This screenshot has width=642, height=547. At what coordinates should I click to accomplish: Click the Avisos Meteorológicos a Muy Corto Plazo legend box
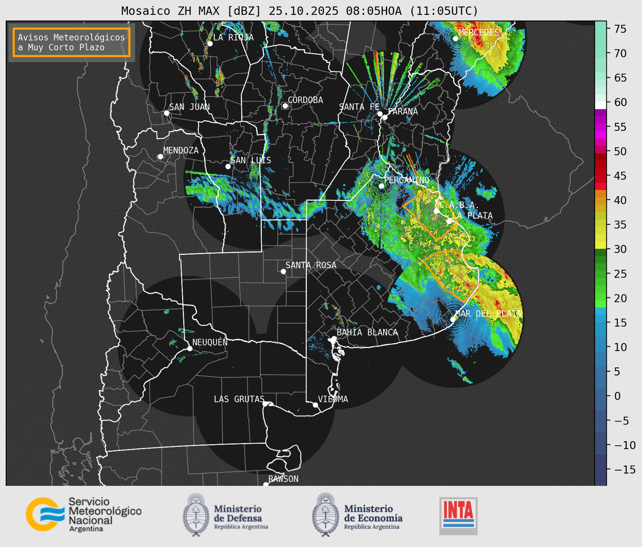pos(72,42)
